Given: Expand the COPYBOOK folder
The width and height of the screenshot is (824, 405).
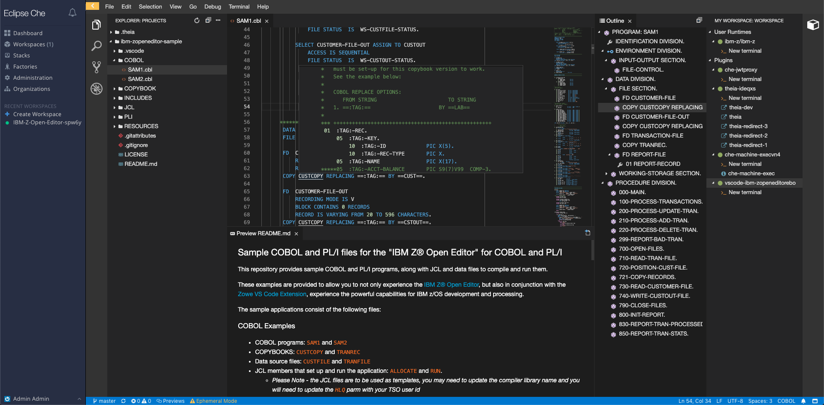Looking at the screenshot, I should [115, 89].
